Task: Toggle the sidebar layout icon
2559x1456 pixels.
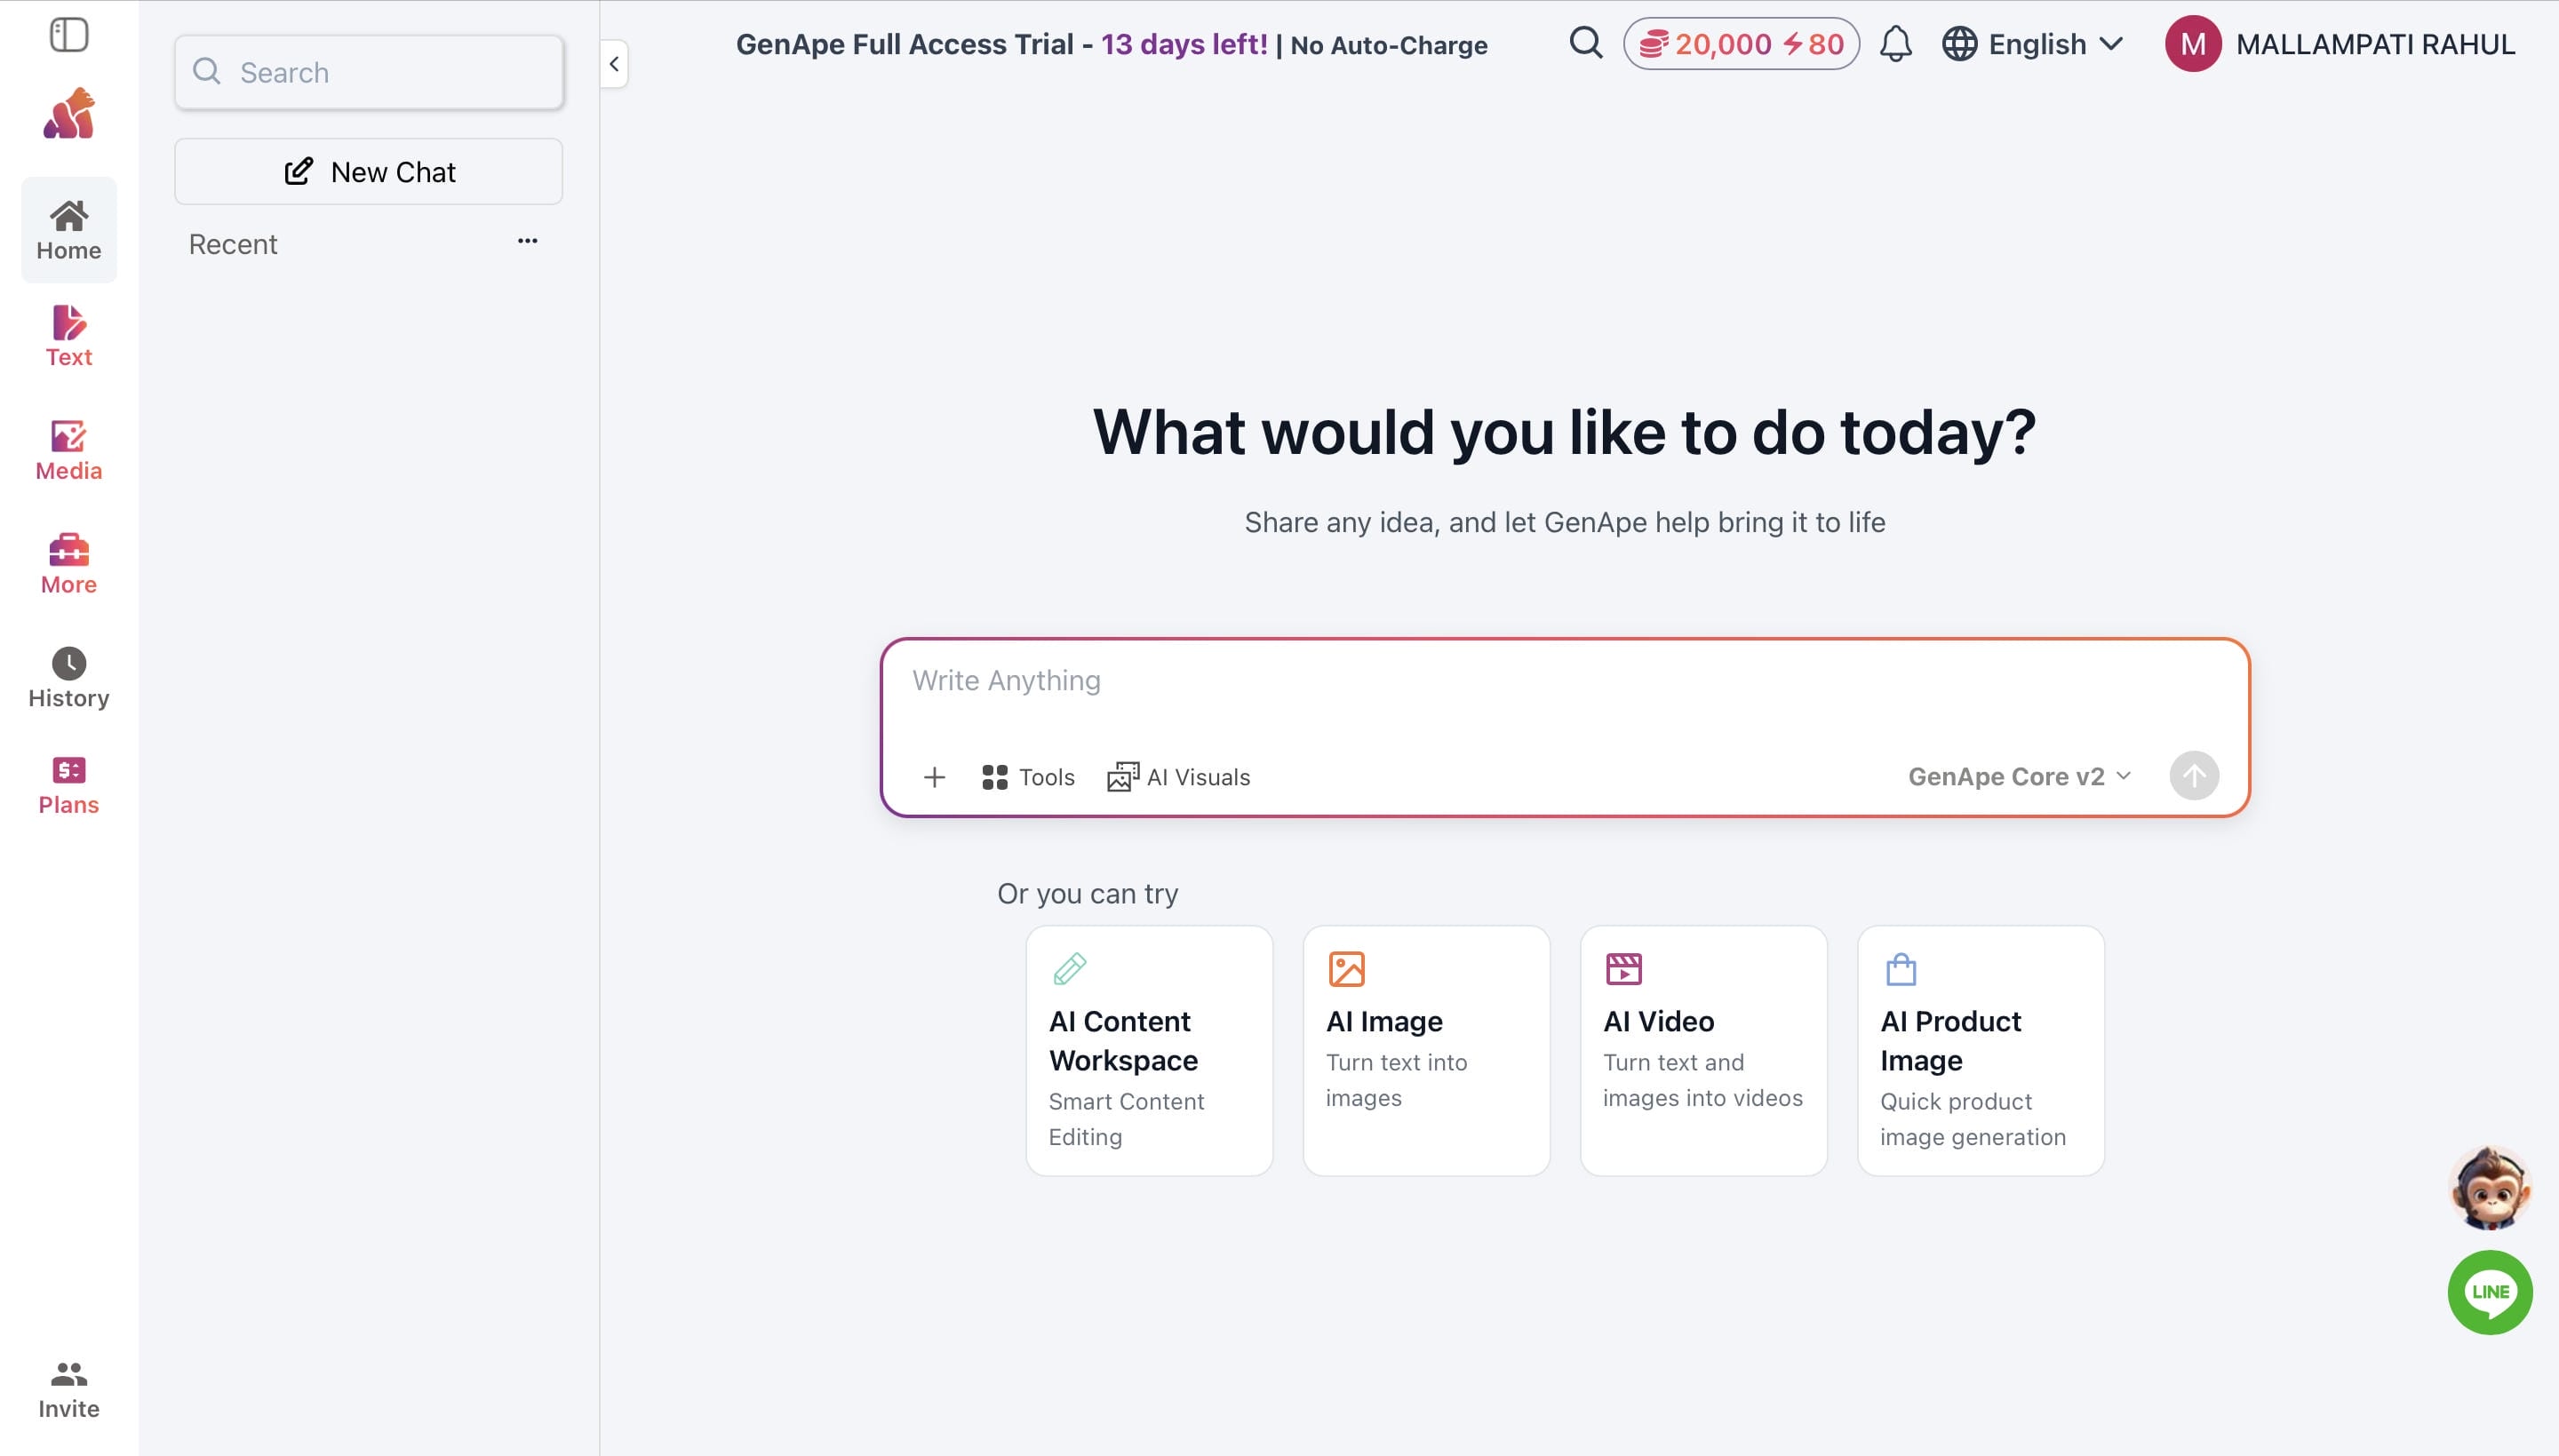Action: point(69,35)
